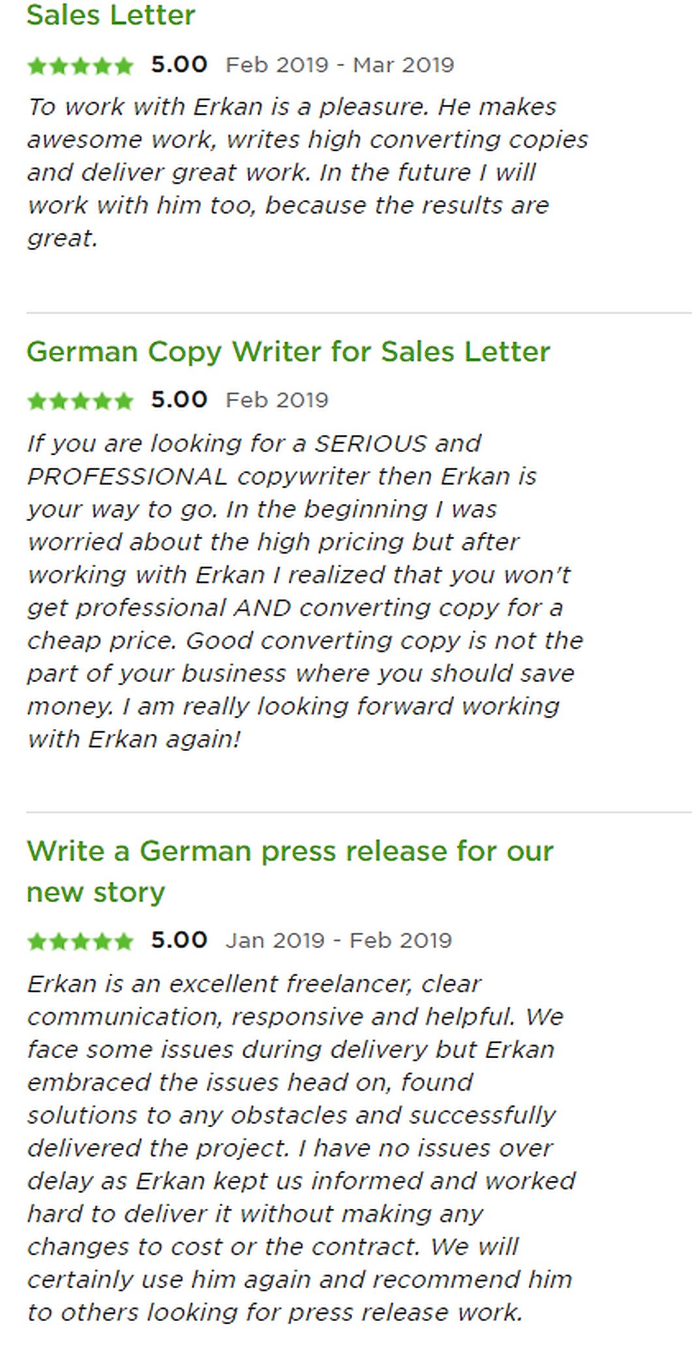
Task: Click the middle star of the press release rating
Action: tap(80, 941)
